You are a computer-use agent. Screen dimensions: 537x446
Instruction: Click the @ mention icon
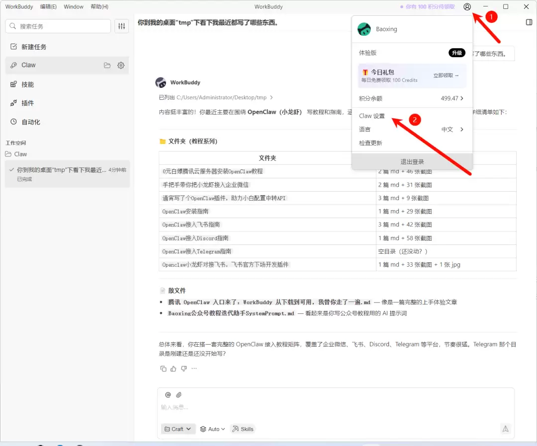(168, 395)
